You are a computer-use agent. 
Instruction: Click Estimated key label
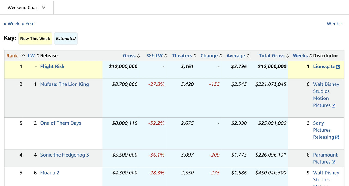click(x=66, y=39)
